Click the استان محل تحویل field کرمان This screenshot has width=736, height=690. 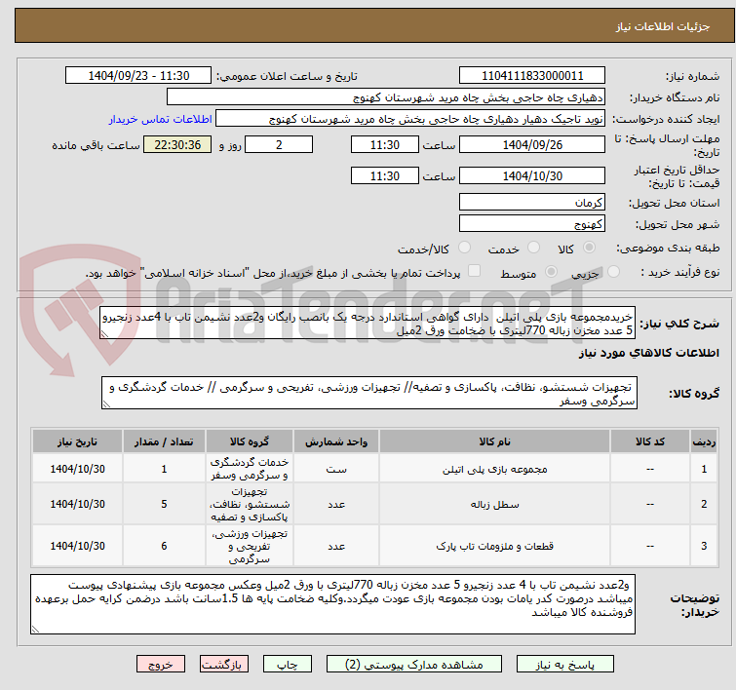tap(532, 203)
